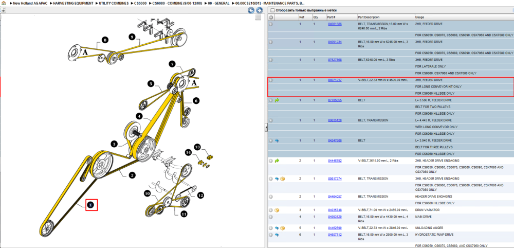Open part number link 84462590
The image size is (514, 248).
(x=335, y=228)
